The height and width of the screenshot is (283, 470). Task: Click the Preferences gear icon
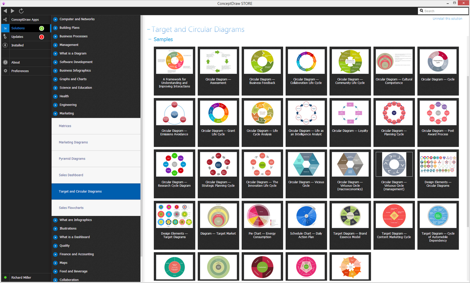pos(5,71)
